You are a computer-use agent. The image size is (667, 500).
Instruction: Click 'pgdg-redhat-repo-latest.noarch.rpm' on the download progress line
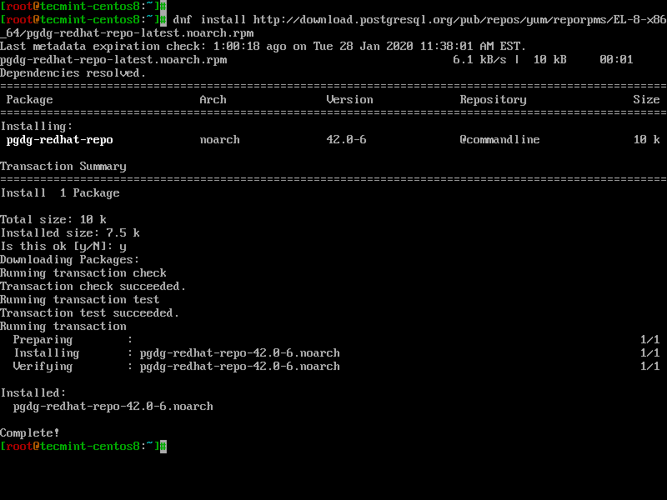(113, 60)
